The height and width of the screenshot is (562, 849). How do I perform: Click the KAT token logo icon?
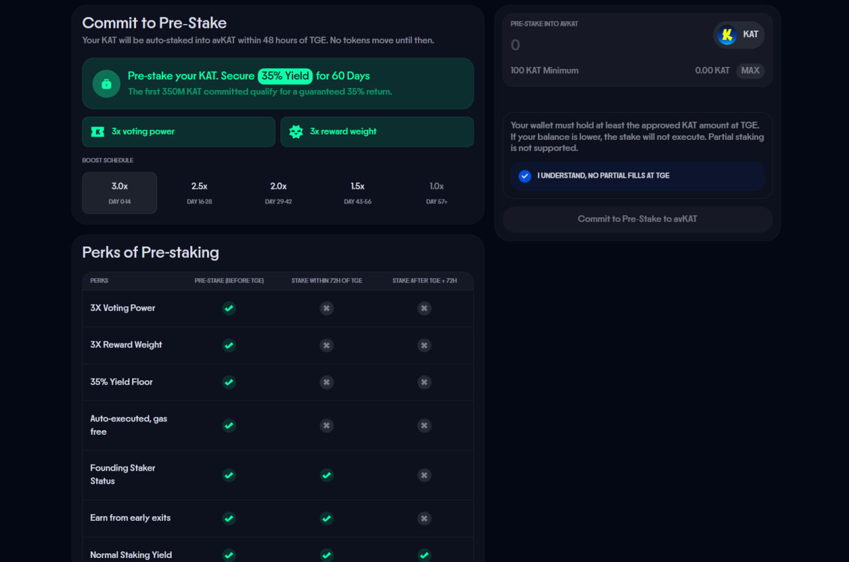click(727, 34)
